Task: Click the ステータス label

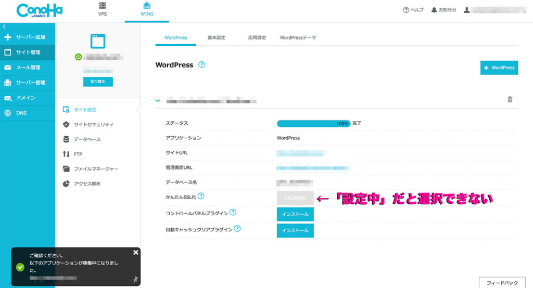Action: point(177,123)
